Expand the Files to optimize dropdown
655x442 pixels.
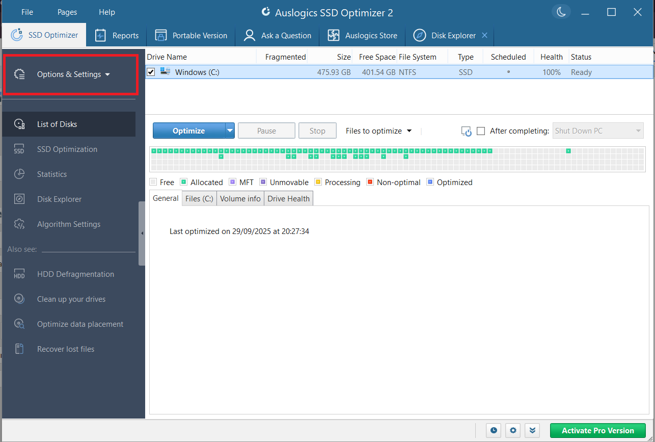click(x=409, y=131)
